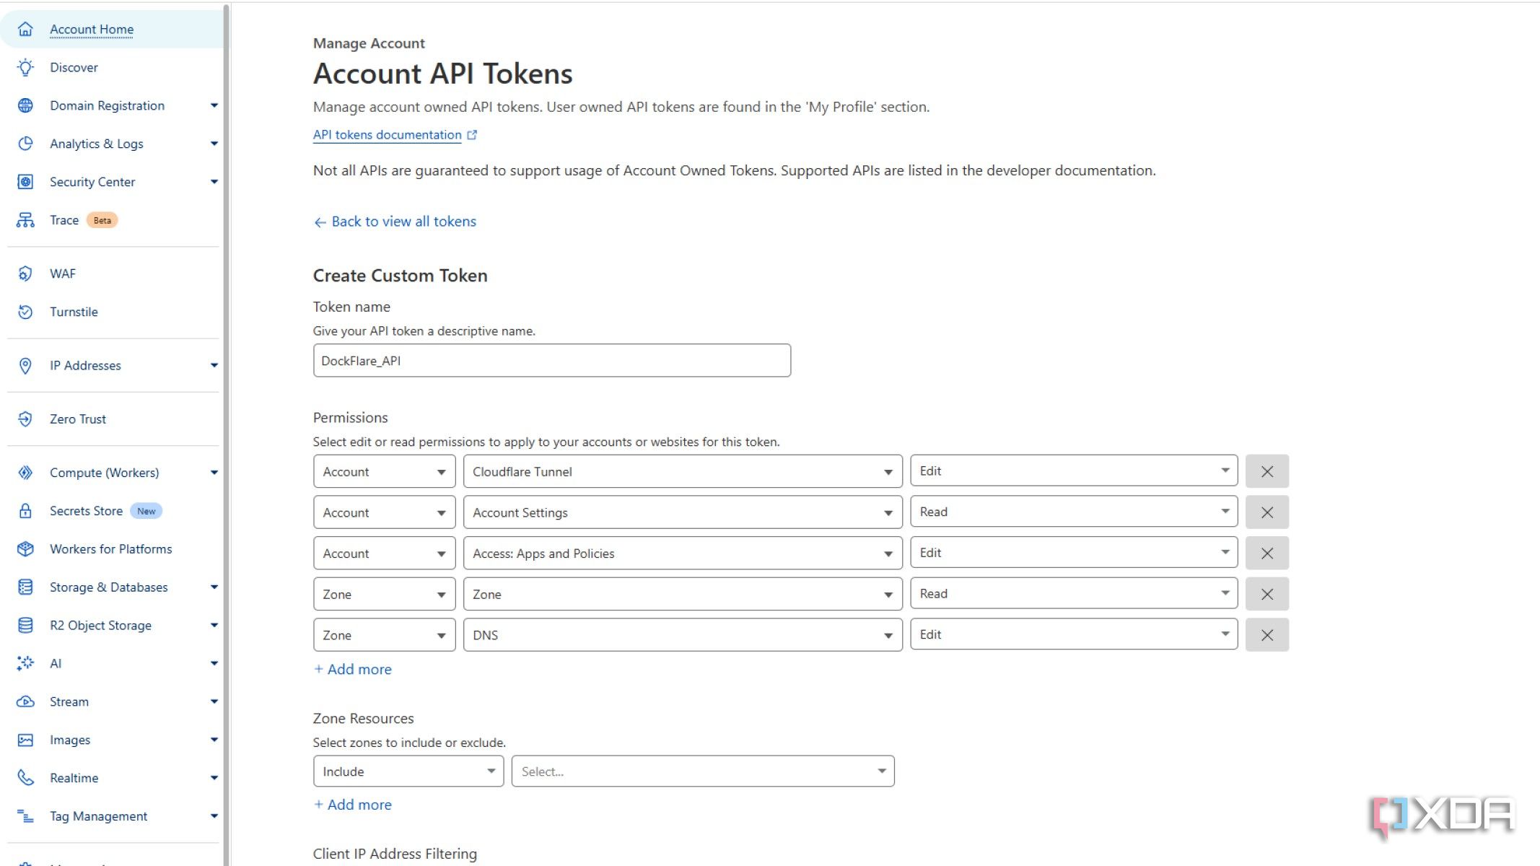Click the Secrets Store lock icon
Image resolution: width=1540 pixels, height=866 pixels.
point(25,511)
